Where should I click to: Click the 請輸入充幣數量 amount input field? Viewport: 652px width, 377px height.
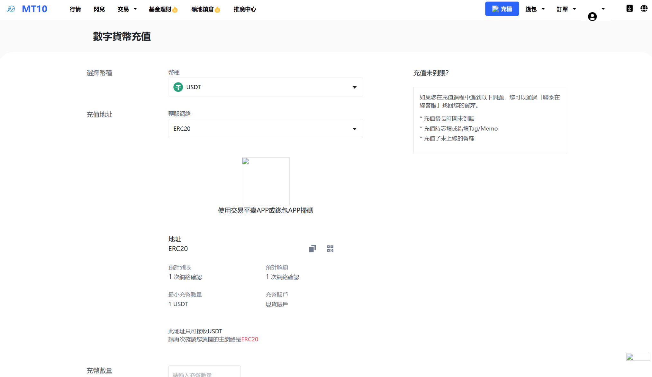[204, 372]
